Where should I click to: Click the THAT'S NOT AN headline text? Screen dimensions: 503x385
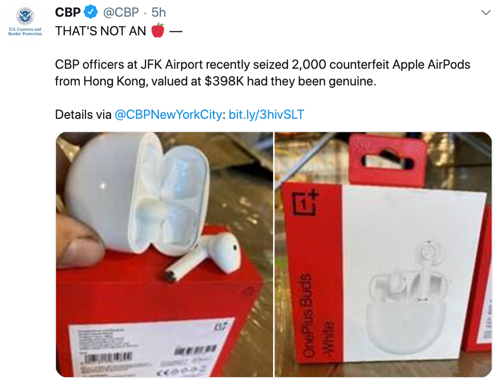pos(100,31)
